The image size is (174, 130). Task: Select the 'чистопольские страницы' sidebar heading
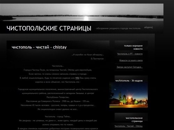point(134,120)
